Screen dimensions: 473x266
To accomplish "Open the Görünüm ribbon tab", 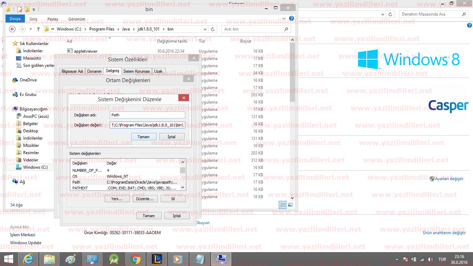I will click(77, 19).
